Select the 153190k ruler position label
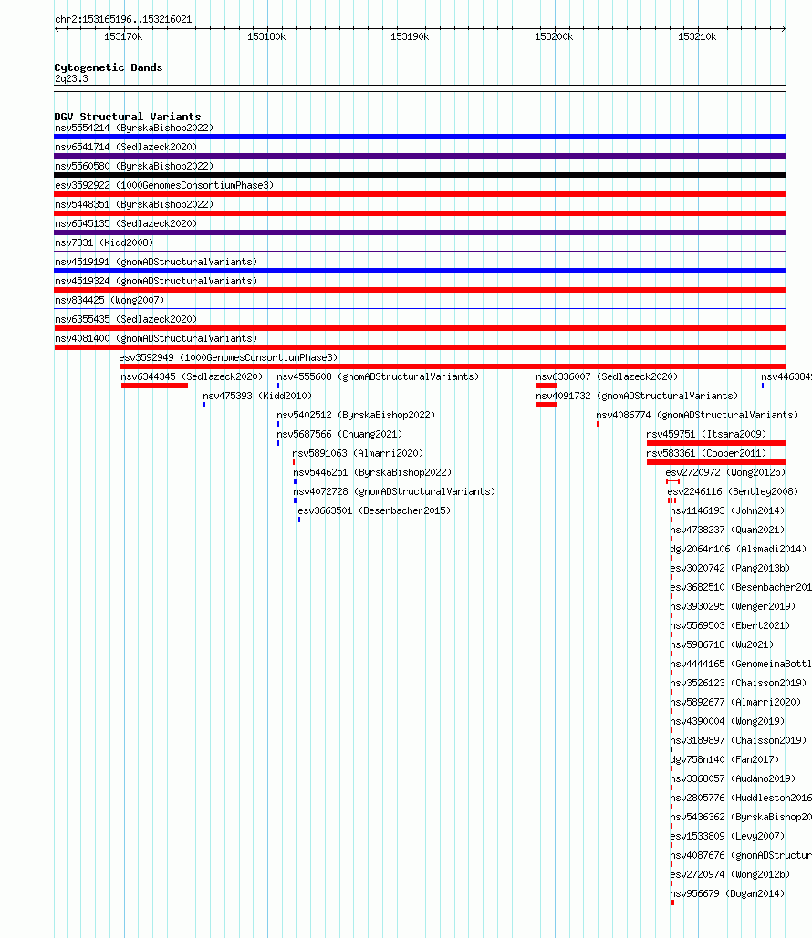 click(410, 37)
